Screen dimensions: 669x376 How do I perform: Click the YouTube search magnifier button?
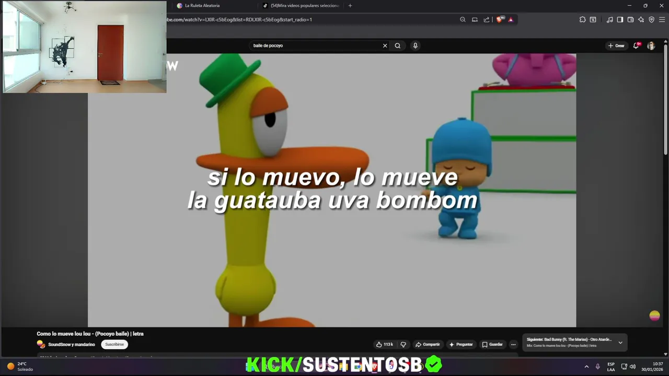(x=398, y=45)
